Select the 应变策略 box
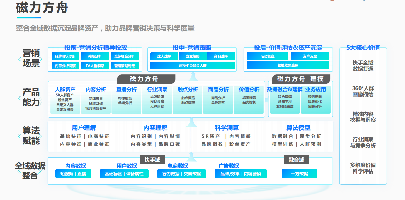Image resolution: width=405 pixels, height=200 pixels. click(x=193, y=56)
